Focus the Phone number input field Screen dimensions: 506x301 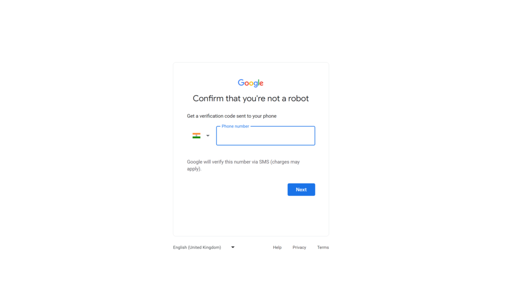pyautogui.click(x=265, y=136)
